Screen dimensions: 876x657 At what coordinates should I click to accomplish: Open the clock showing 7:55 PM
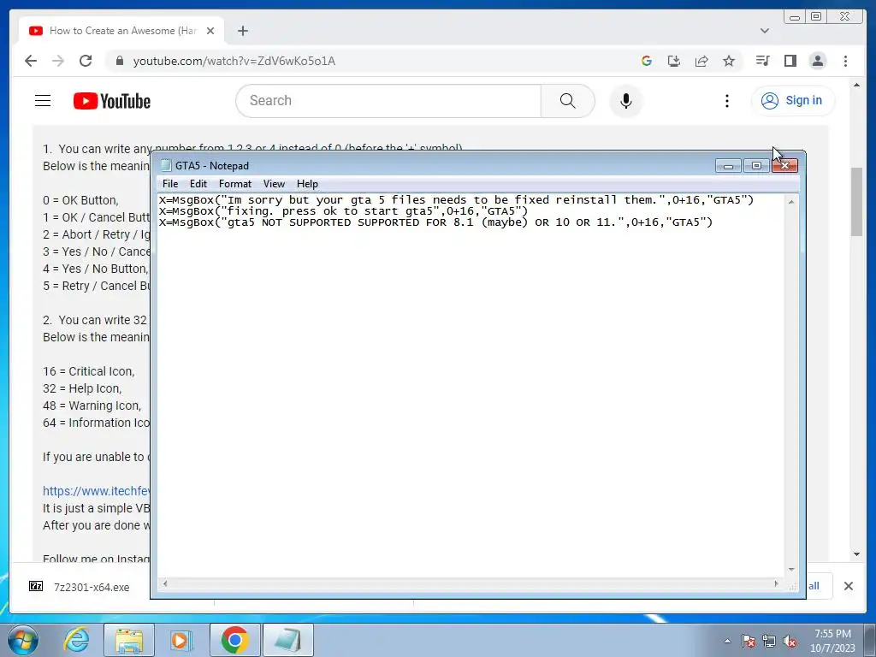pos(832,641)
